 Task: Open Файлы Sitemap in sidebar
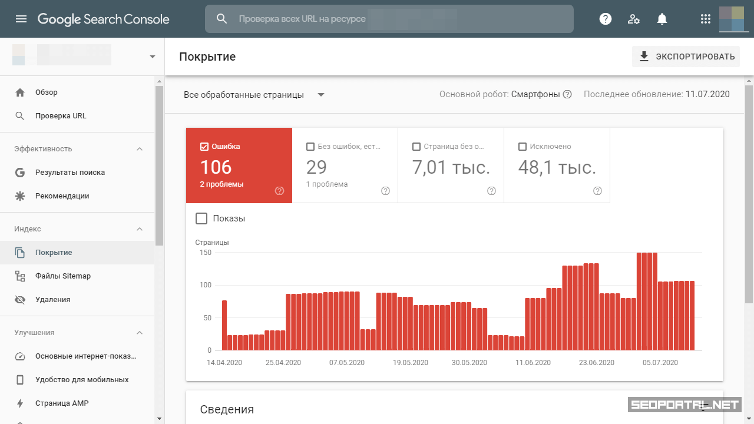click(62, 276)
